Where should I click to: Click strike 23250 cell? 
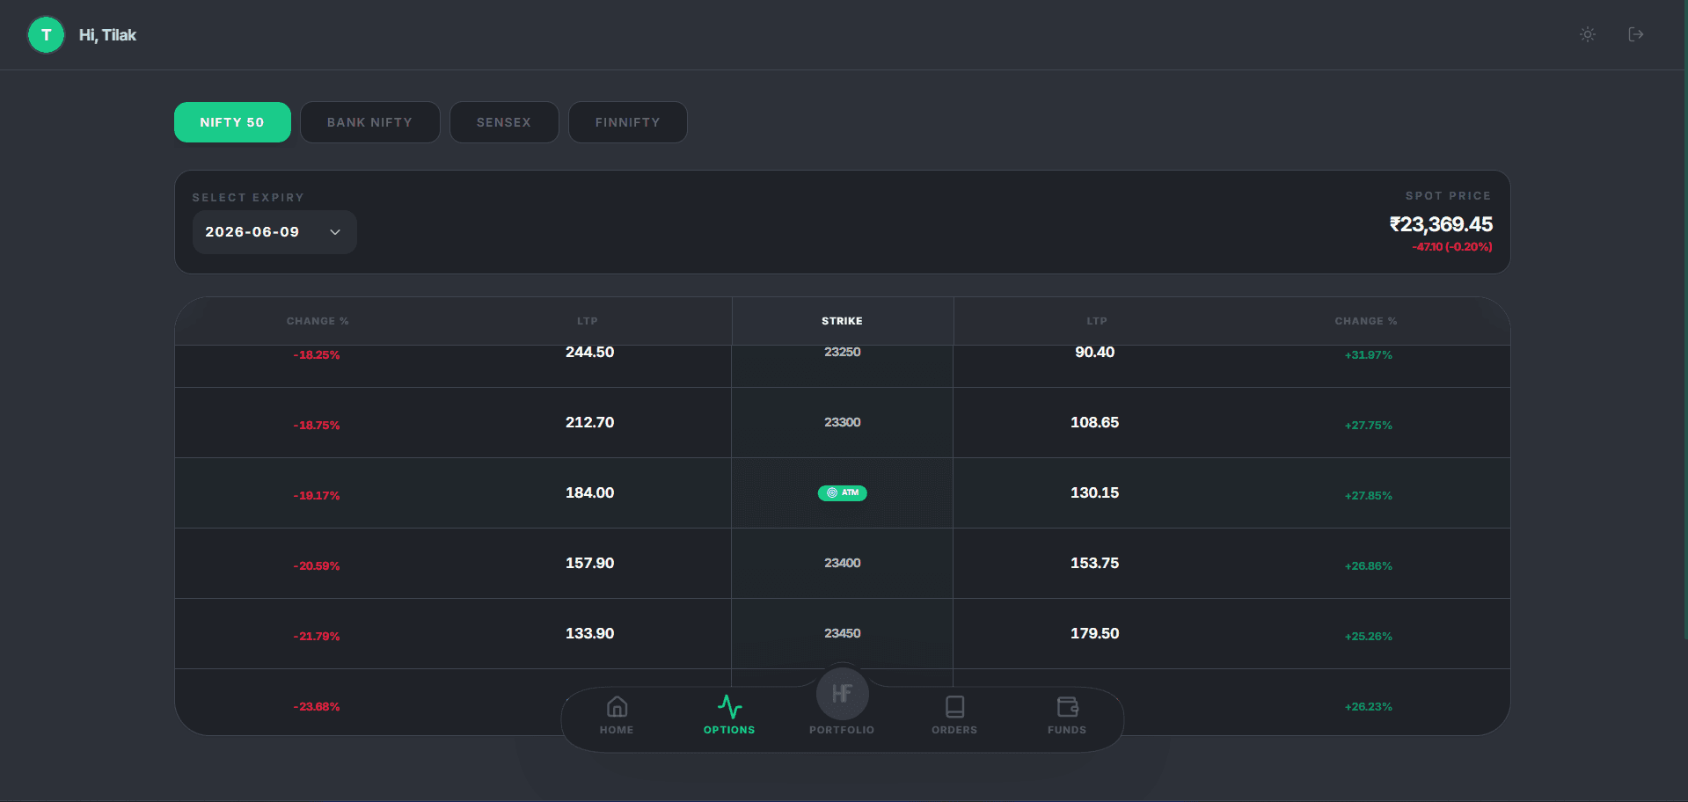pyautogui.click(x=842, y=352)
